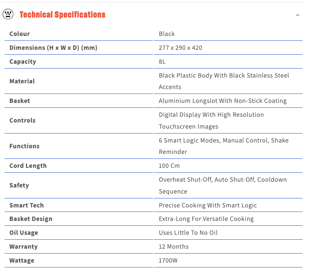Select the Colour row label

click(20, 34)
